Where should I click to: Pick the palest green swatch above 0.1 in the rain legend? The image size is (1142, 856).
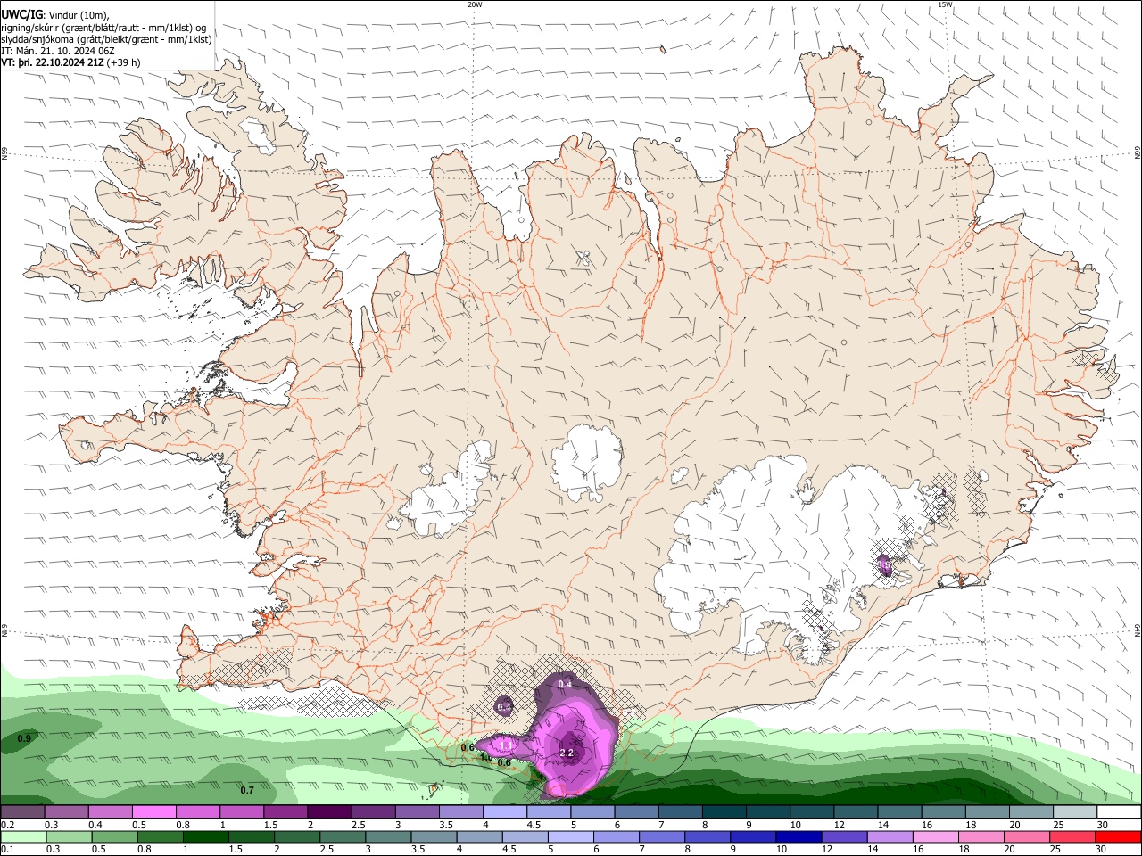click(22, 837)
